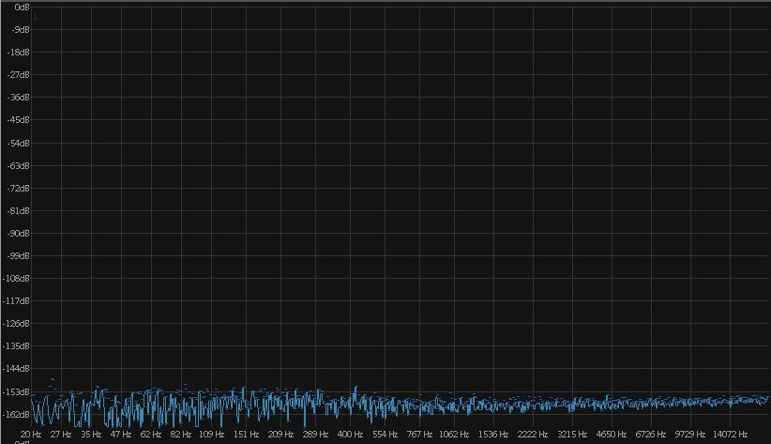Select the 400 Hz frequency axis label
771x444 pixels.
(x=350, y=435)
